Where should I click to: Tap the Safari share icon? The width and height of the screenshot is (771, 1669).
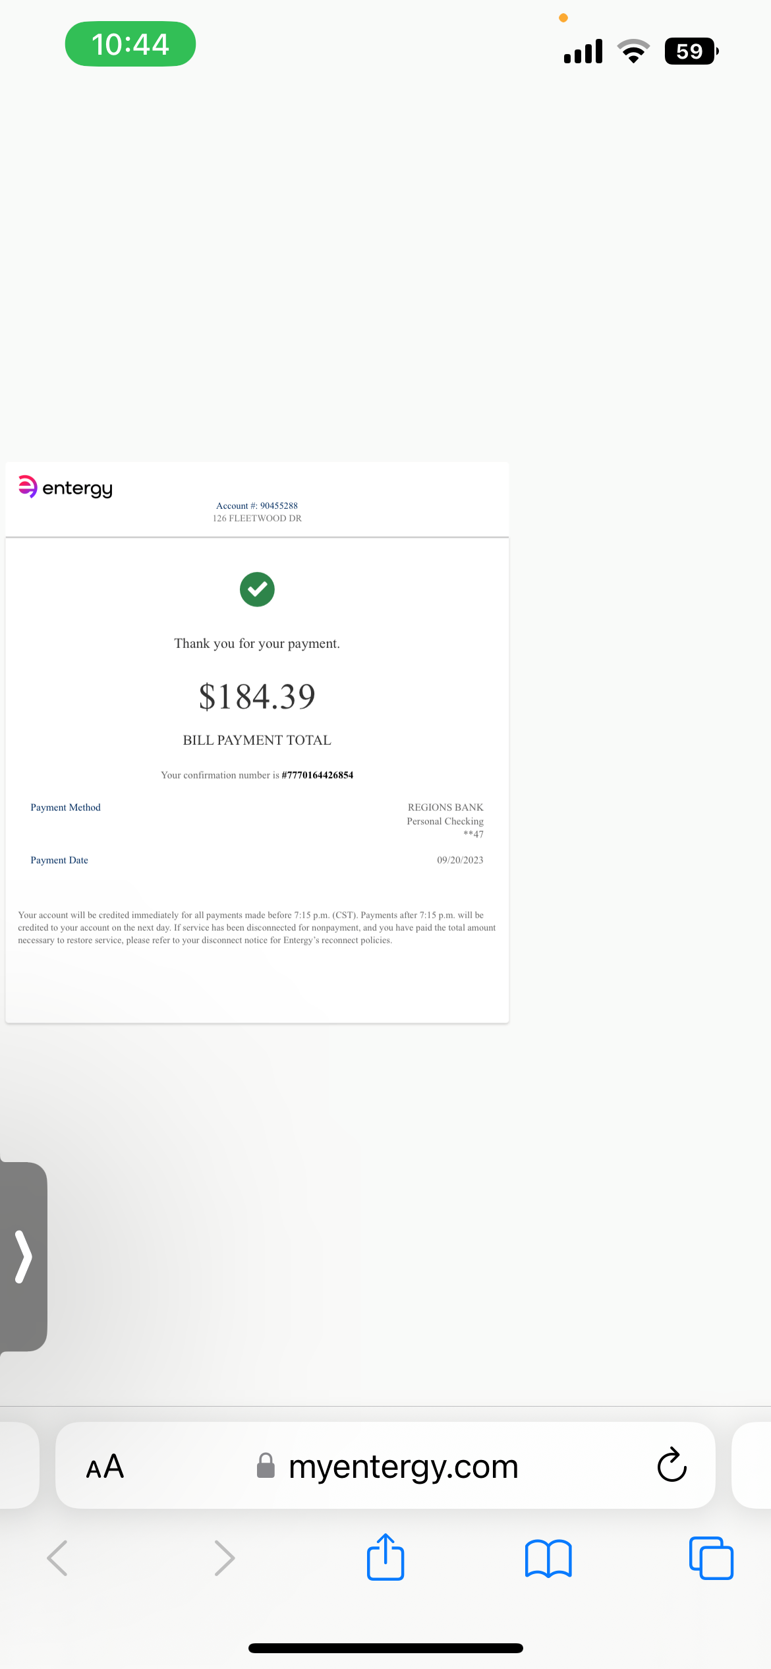(x=385, y=1558)
